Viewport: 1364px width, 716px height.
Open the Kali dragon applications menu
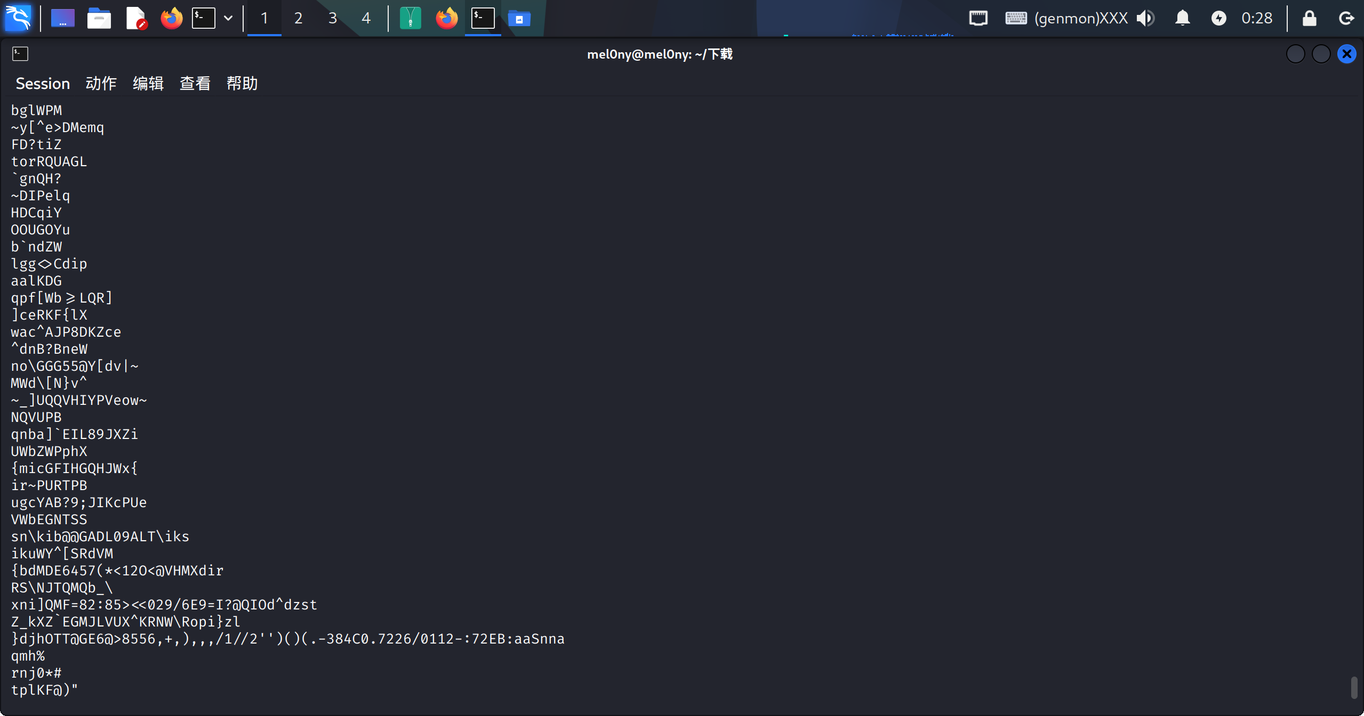pyautogui.click(x=18, y=18)
